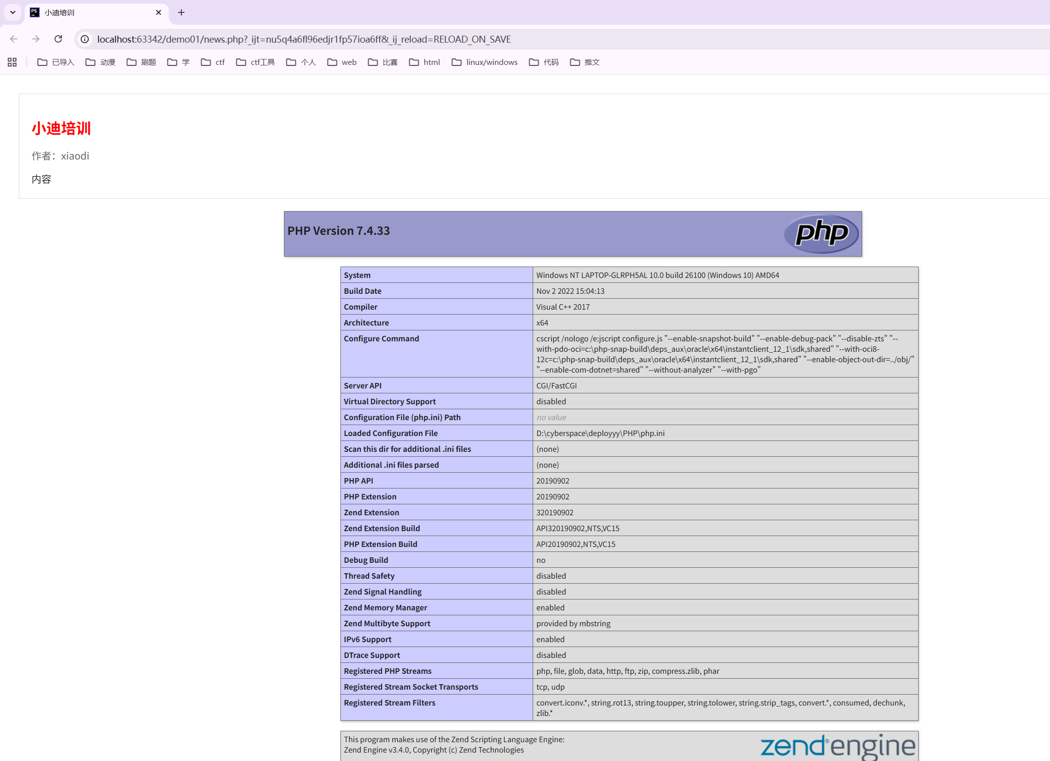Click the PHP logo image
This screenshot has height=761, width=1050.
point(821,233)
